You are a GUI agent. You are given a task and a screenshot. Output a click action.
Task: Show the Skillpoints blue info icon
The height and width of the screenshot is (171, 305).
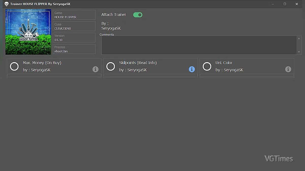pyautogui.click(x=192, y=69)
